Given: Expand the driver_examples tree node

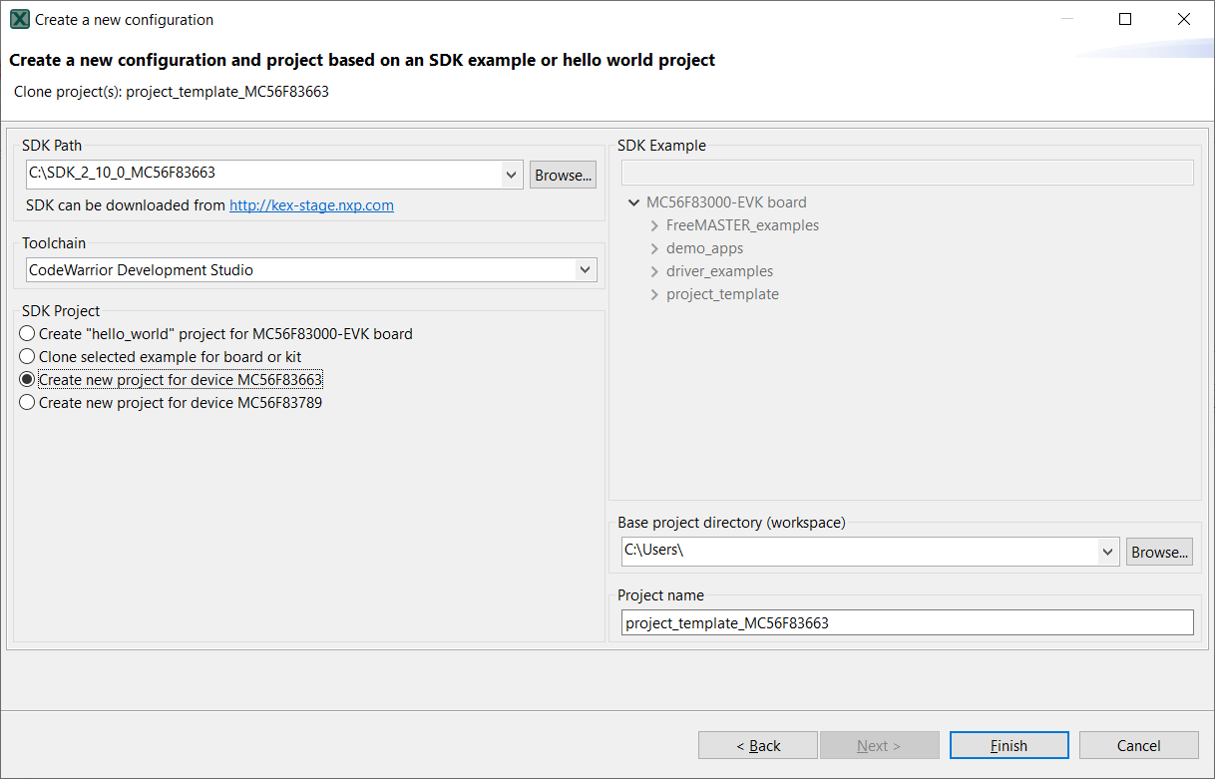Looking at the screenshot, I should (x=654, y=271).
